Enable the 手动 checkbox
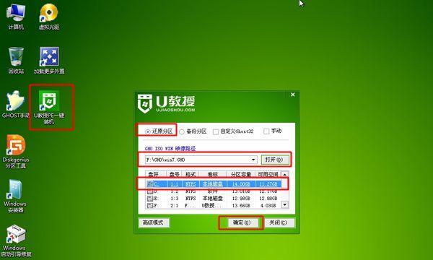This screenshot has height=260, width=433. point(266,131)
